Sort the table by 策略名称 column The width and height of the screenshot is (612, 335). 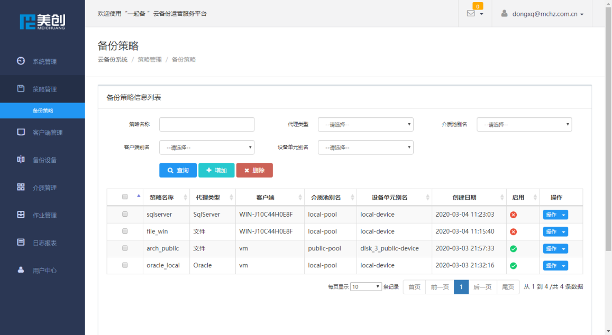pyautogui.click(x=166, y=197)
